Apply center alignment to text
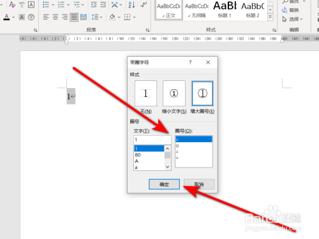The height and width of the screenshot is (239, 319). 56,17
